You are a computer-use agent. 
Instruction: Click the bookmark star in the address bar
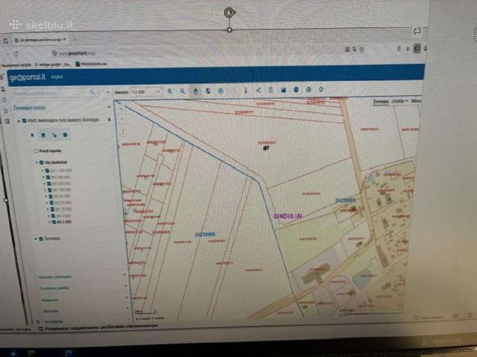coord(361,50)
